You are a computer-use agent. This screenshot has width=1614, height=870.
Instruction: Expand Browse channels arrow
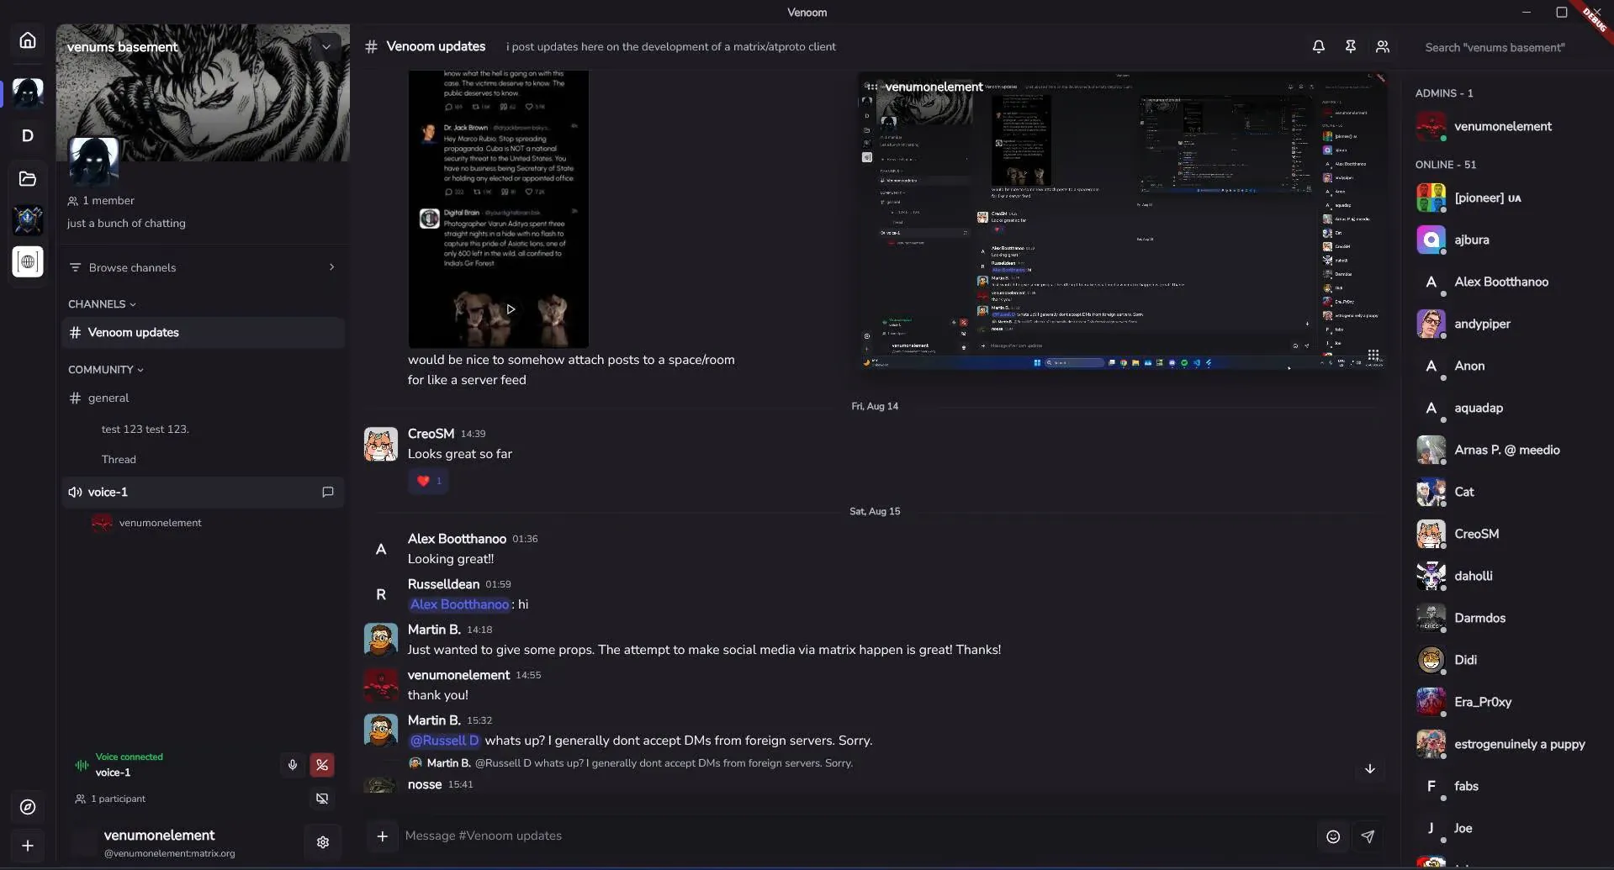[331, 267]
